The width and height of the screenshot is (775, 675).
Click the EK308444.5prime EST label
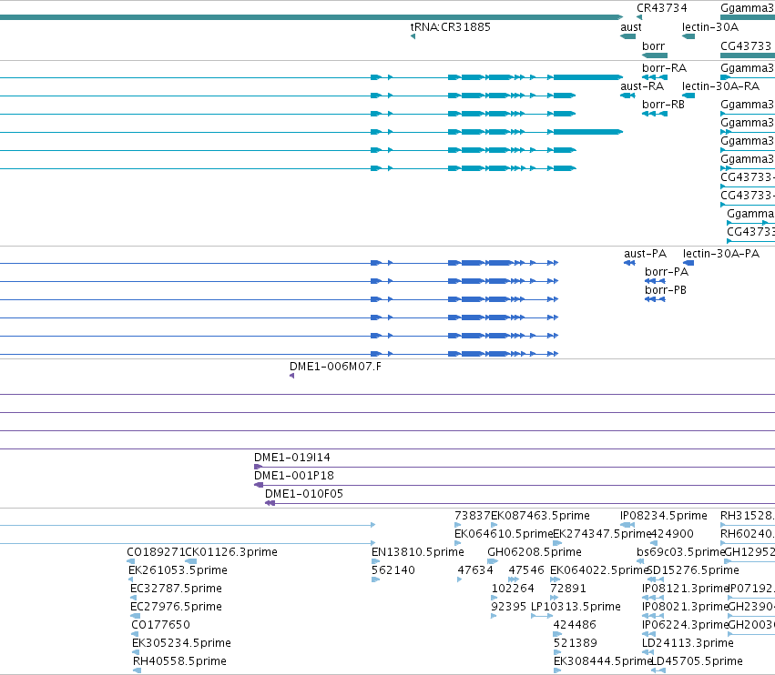point(603,661)
